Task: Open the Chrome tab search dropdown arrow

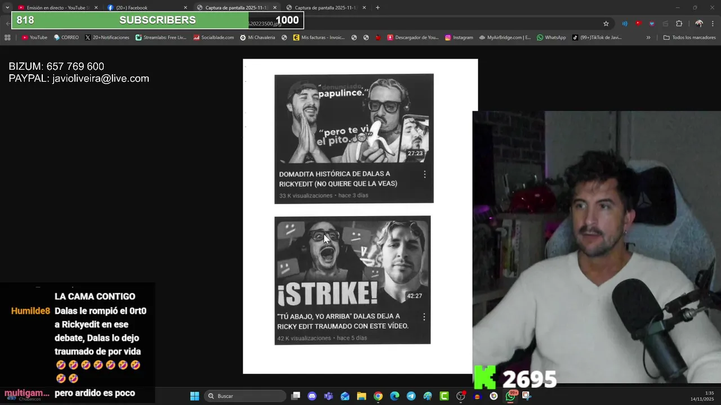Action: coord(7,7)
